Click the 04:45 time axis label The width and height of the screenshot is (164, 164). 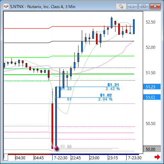tap(39, 158)
